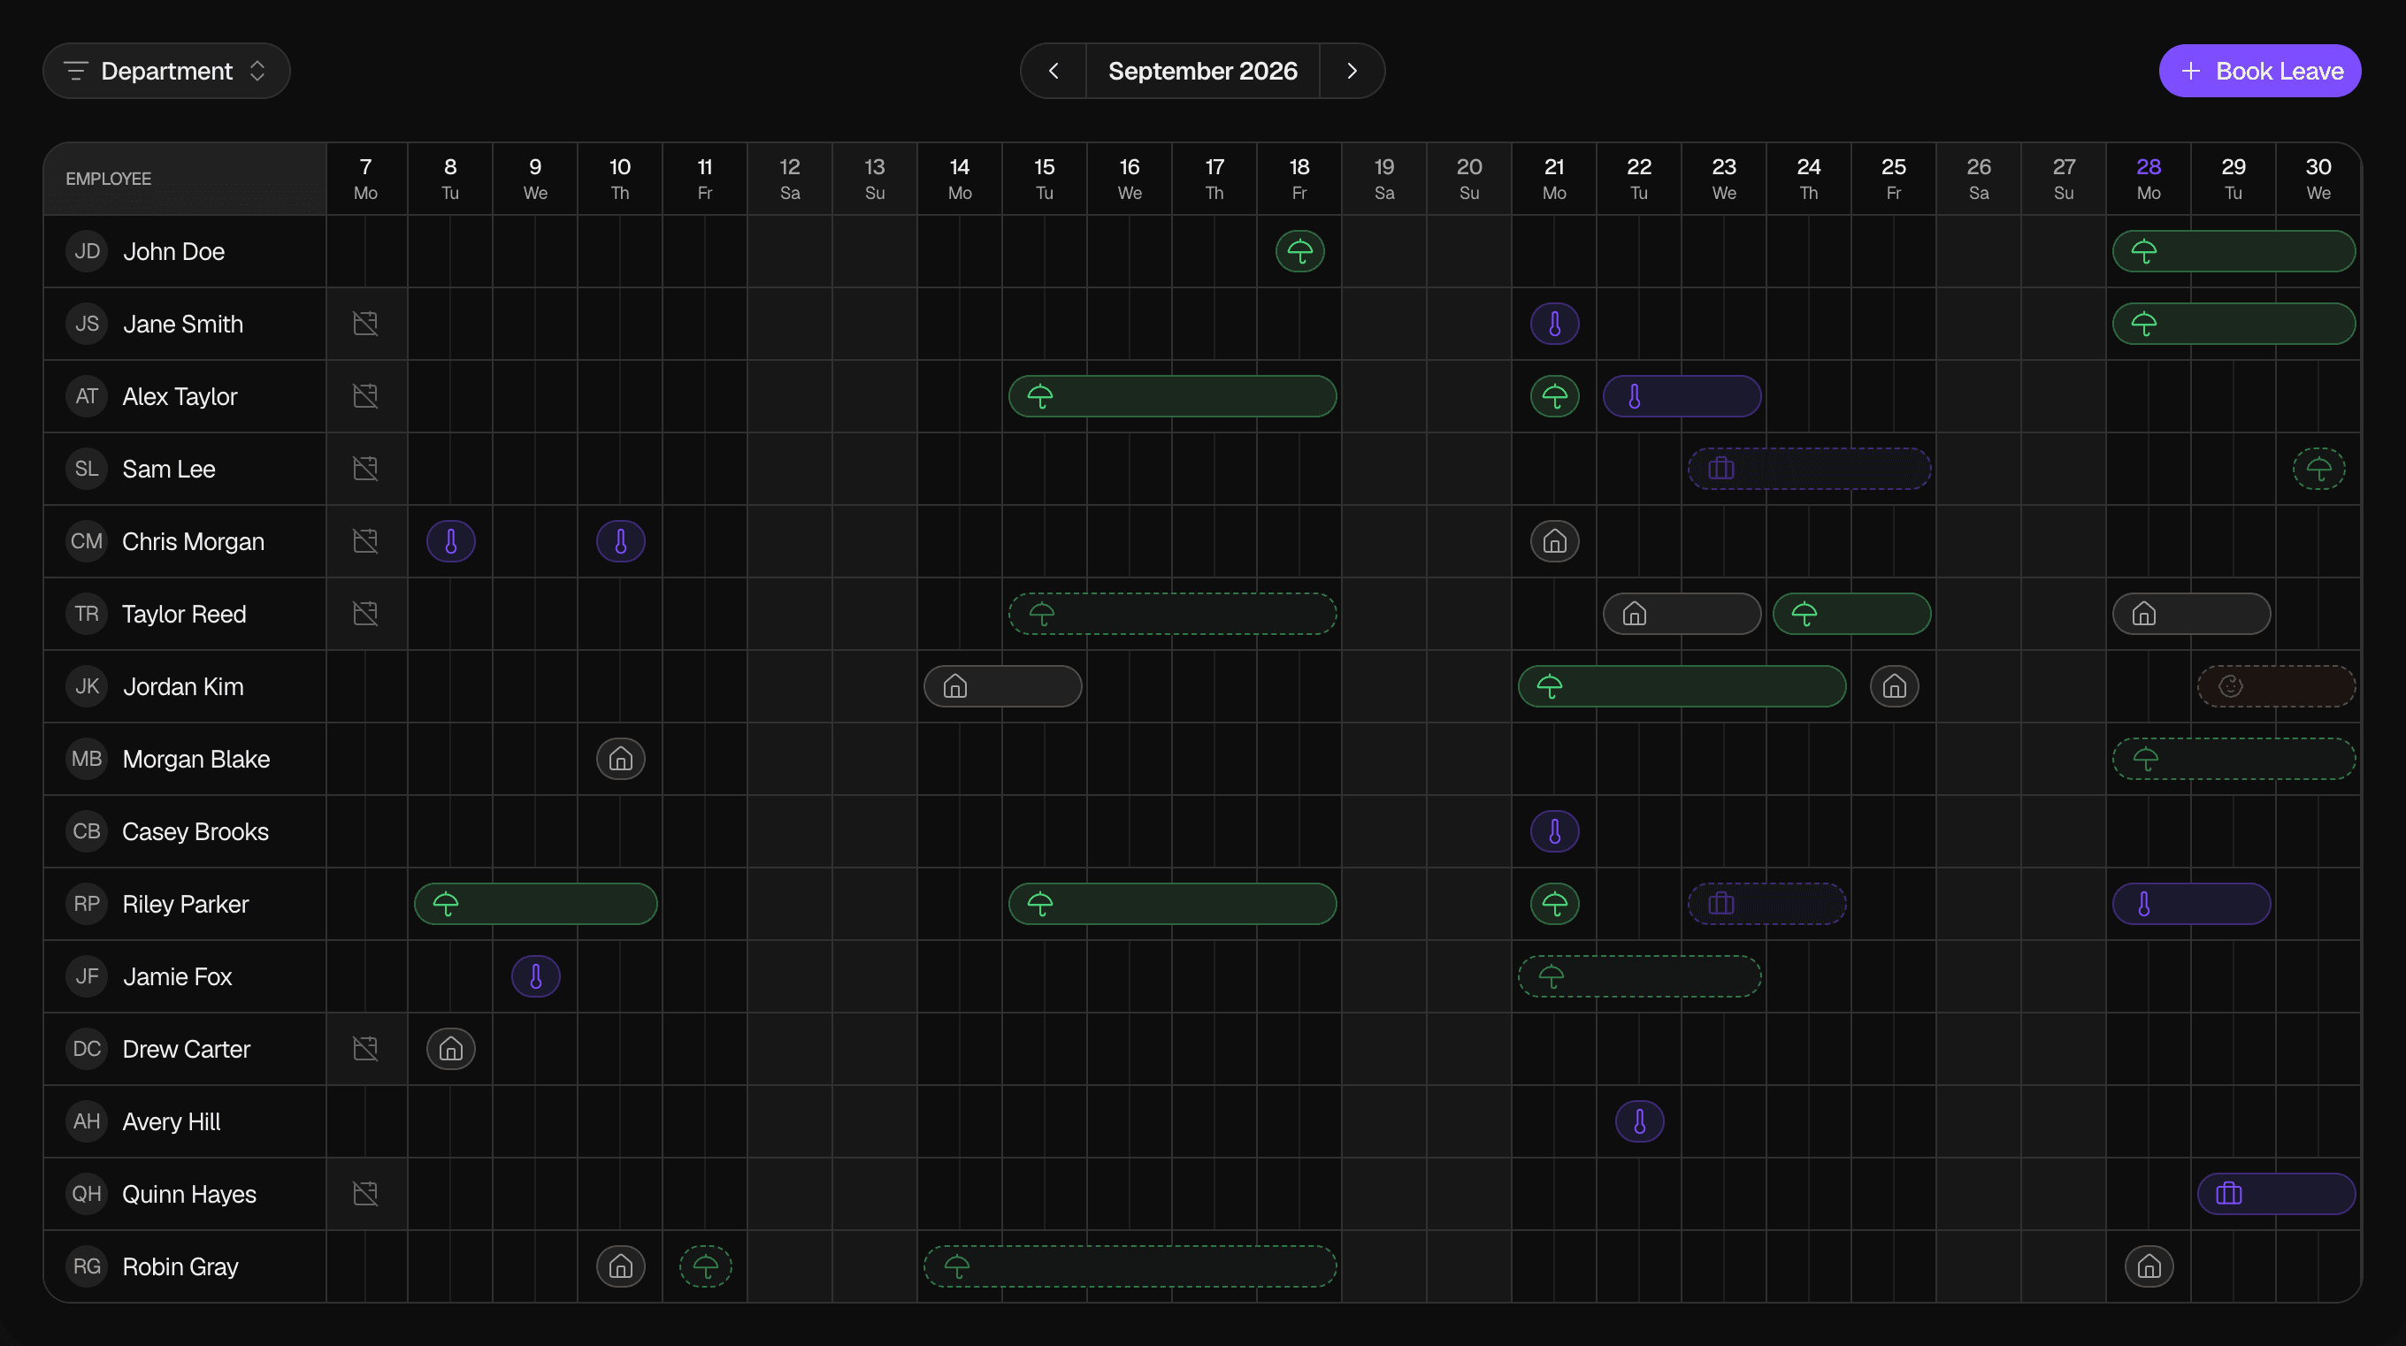Open Riley Parker's pending business trip bar

(1766, 904)
